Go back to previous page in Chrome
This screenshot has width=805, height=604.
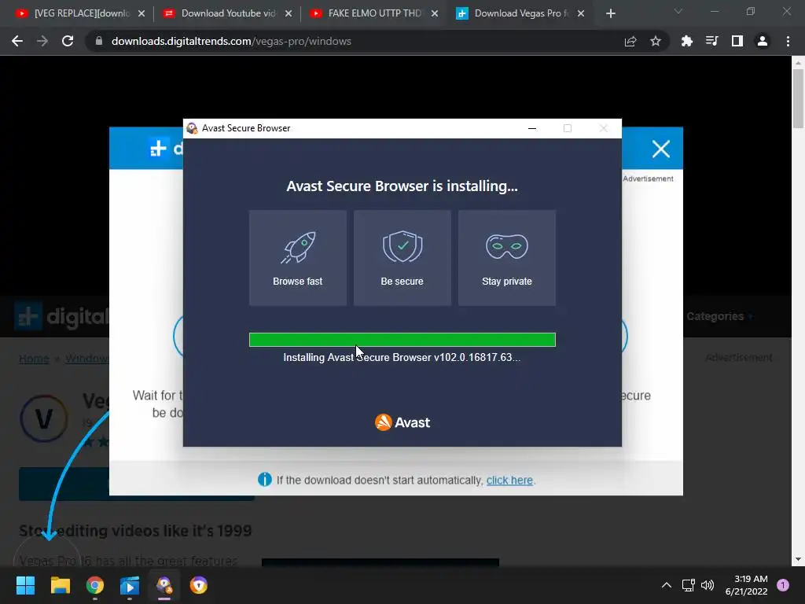pyautogui.click(x=17, y=41)
